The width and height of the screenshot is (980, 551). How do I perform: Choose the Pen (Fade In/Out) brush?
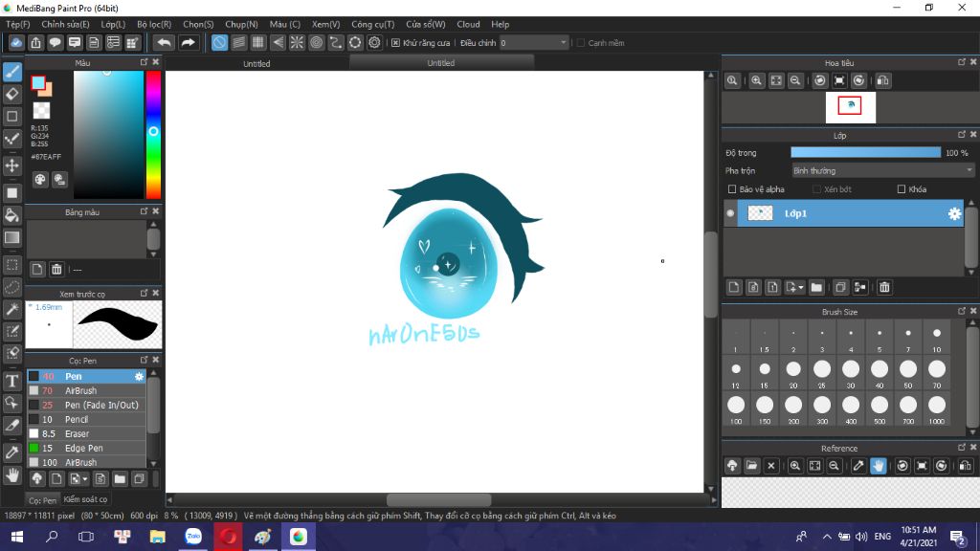click(86, 405)
